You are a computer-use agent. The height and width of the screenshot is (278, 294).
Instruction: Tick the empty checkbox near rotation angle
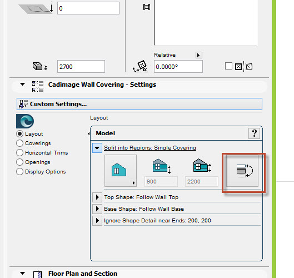(x=228, y=66)
